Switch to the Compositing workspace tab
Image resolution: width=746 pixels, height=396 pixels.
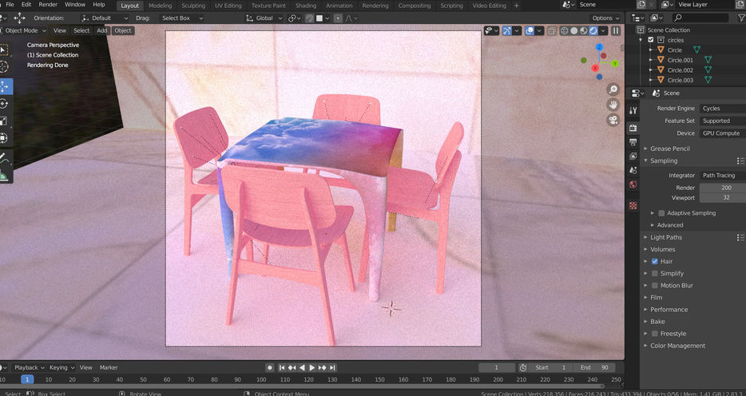[x=414, y=6]
